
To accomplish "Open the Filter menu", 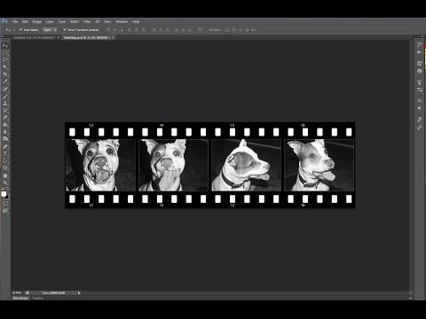I will pos(87,21).
